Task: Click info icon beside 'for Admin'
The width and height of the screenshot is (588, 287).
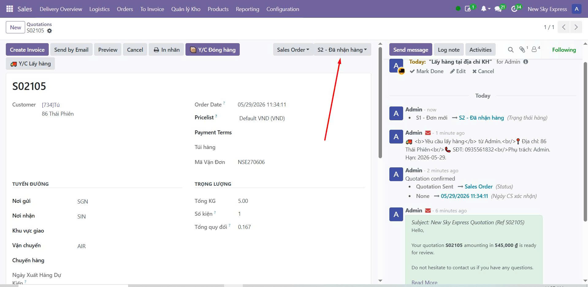Action: (x=525, y=62)
